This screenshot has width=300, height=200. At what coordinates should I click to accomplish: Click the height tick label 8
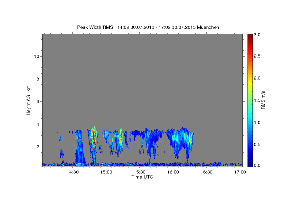37,79
